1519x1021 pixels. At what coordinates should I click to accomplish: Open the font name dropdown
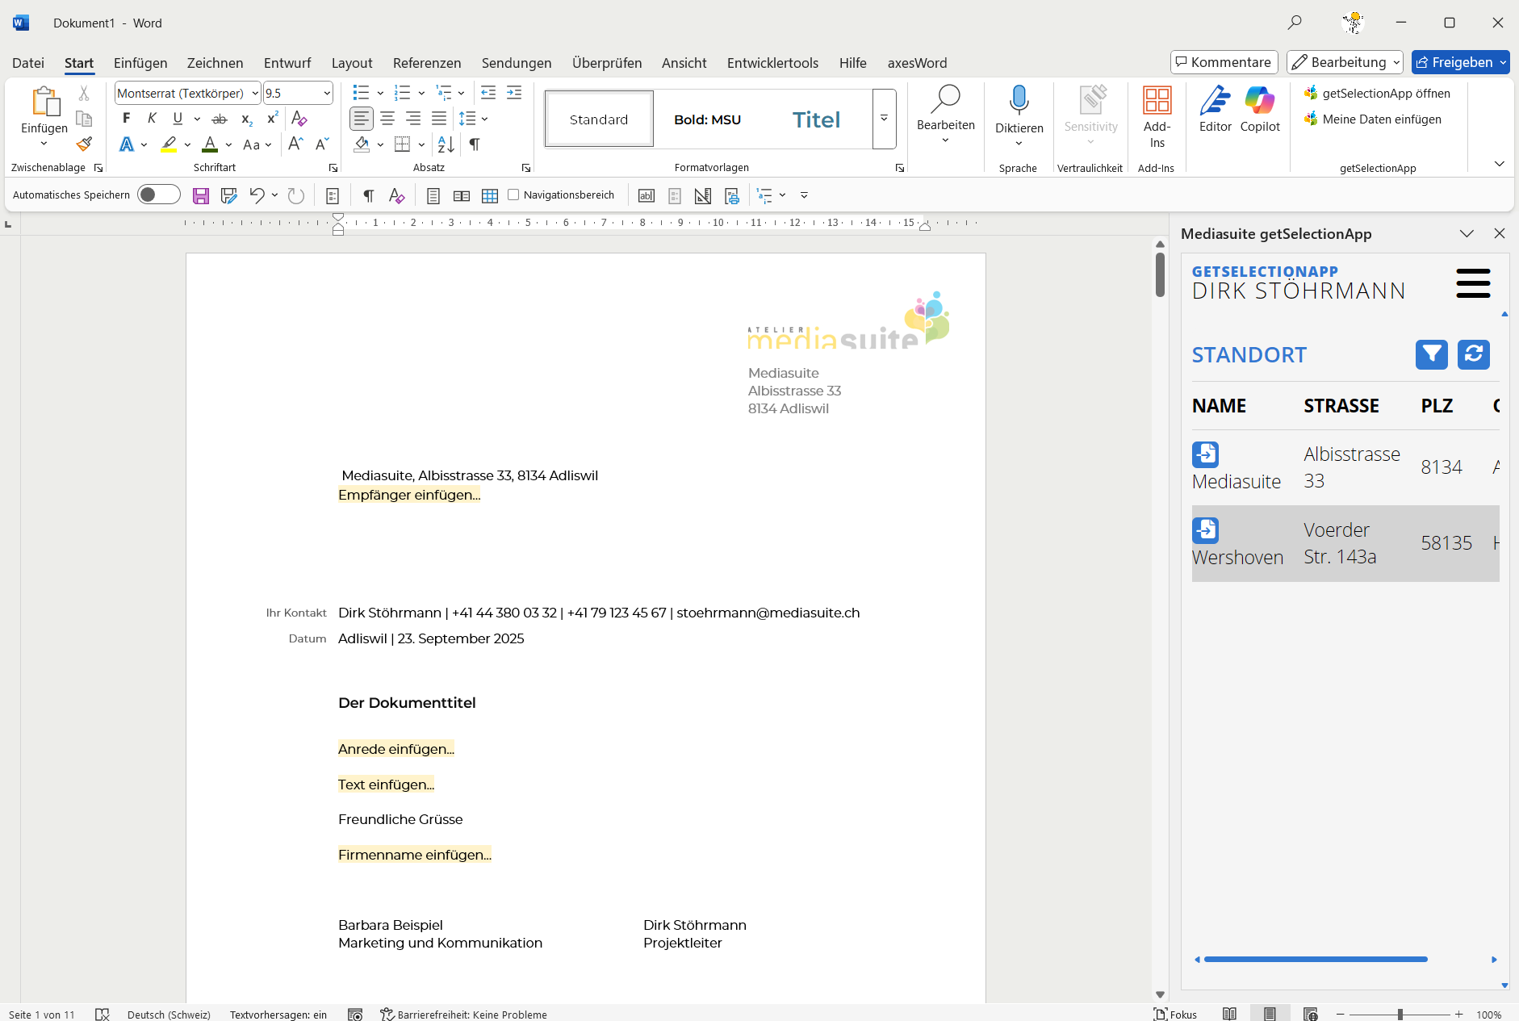(255, 94)
